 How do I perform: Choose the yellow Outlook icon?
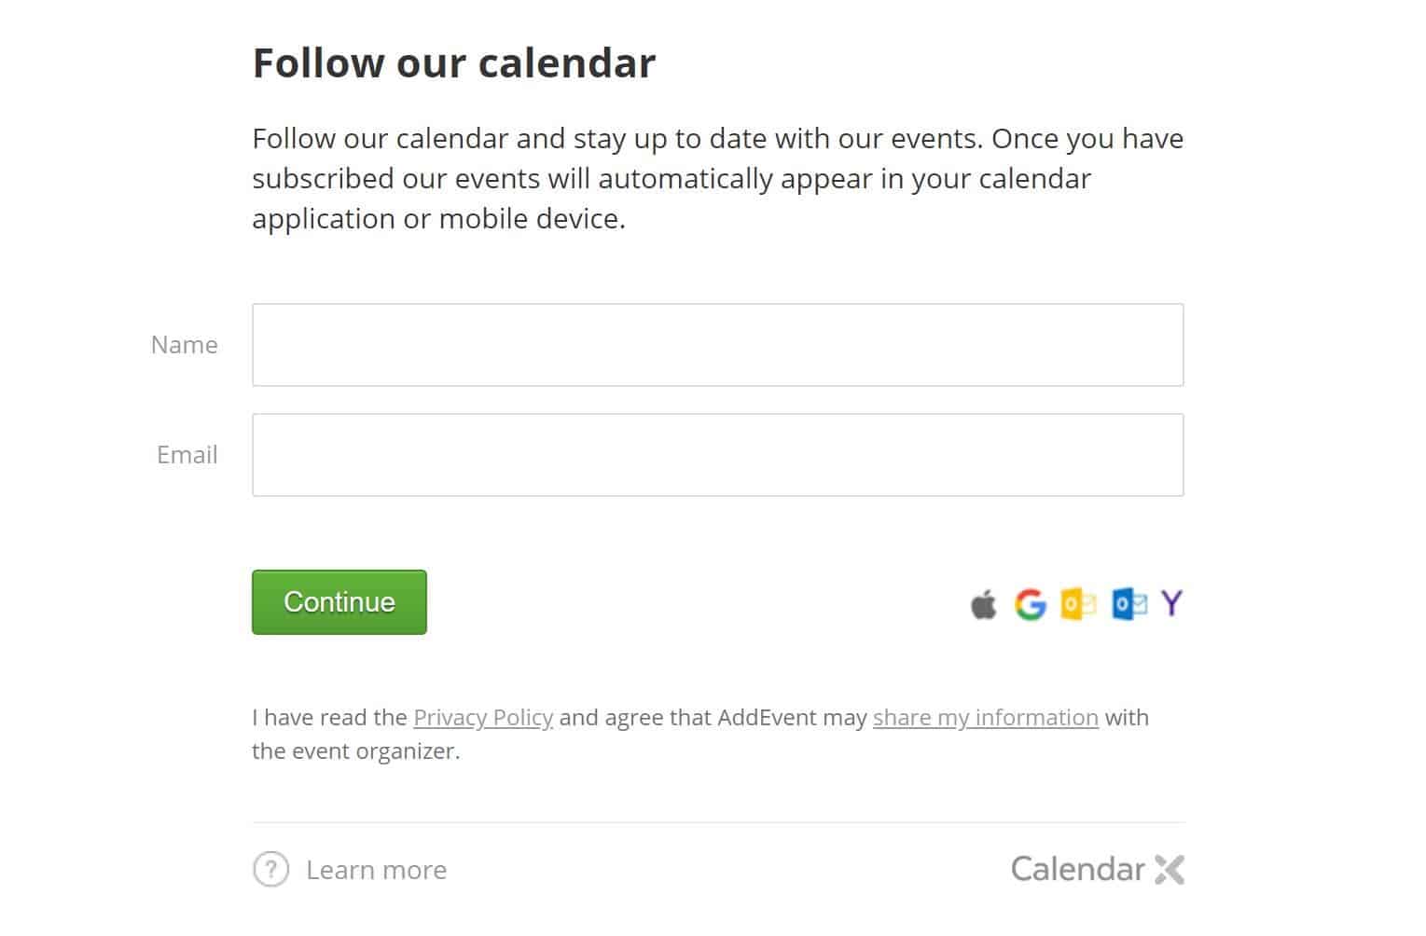[1079, 604]
